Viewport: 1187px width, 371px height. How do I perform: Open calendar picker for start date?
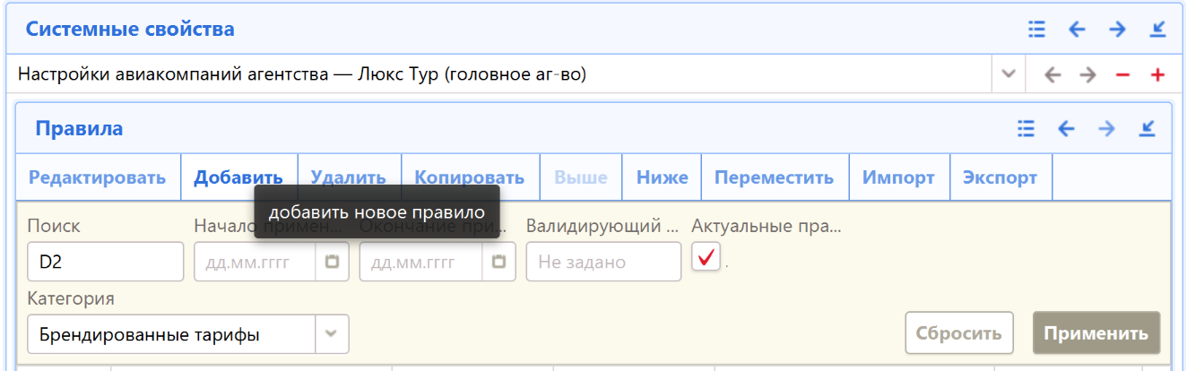(332, 262)
